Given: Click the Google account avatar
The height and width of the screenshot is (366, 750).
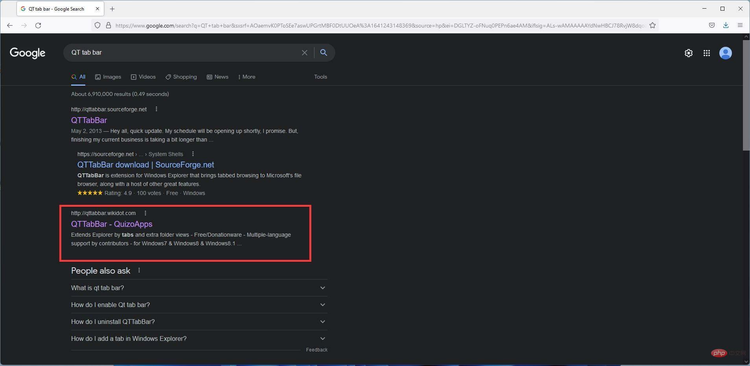Looking at the screenshot, I should click(725, 53).
